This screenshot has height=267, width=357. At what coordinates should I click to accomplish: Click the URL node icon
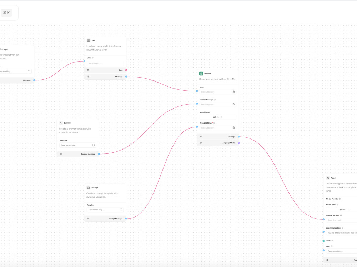click(89, 41)
